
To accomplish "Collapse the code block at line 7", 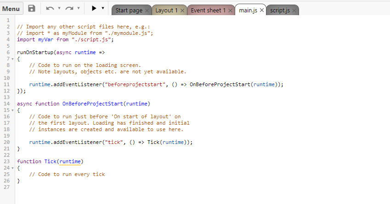I will click(12, 59).
